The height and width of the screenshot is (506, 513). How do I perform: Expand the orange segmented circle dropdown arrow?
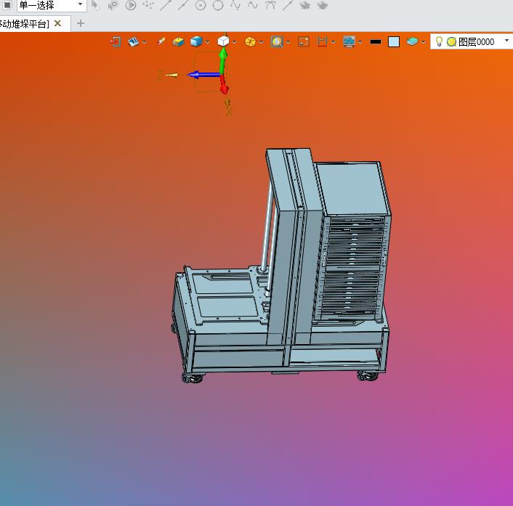click(x=261, y=42)
